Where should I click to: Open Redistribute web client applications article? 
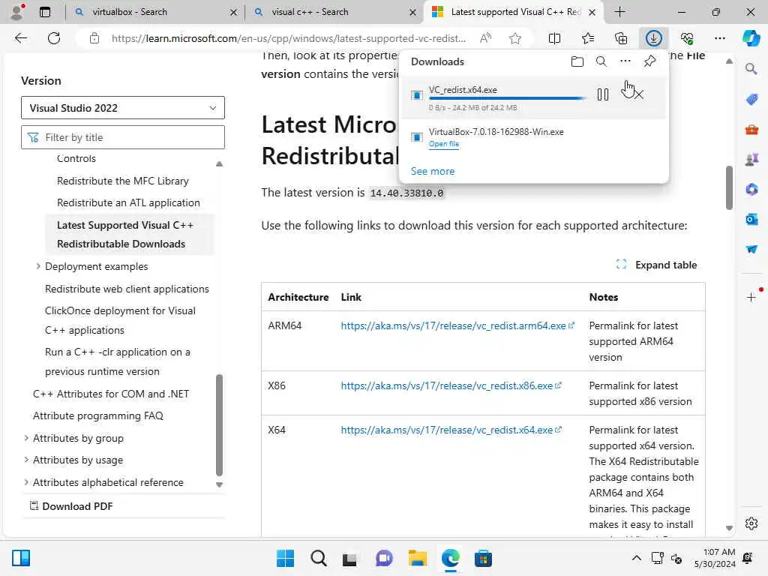127,289
